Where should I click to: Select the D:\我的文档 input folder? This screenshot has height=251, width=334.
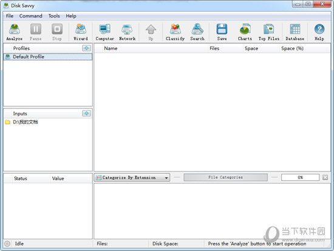[x=26, y=122]
